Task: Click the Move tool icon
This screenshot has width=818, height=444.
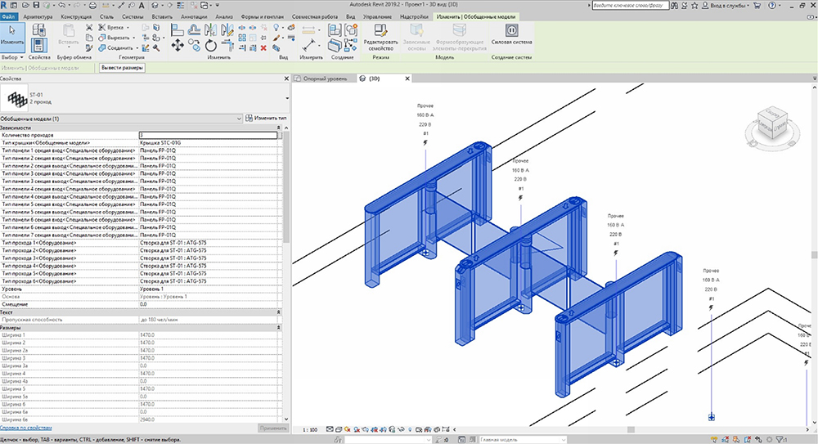Action: (178, 45)
